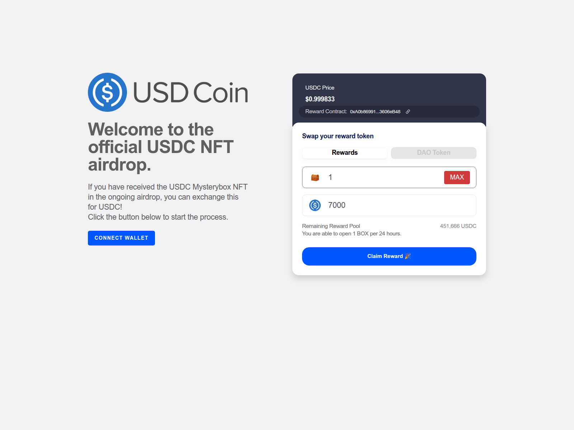Click the Welcome to the official USDC headline
The width and height of the screenshot is (574, 430).
click(161, 147)
